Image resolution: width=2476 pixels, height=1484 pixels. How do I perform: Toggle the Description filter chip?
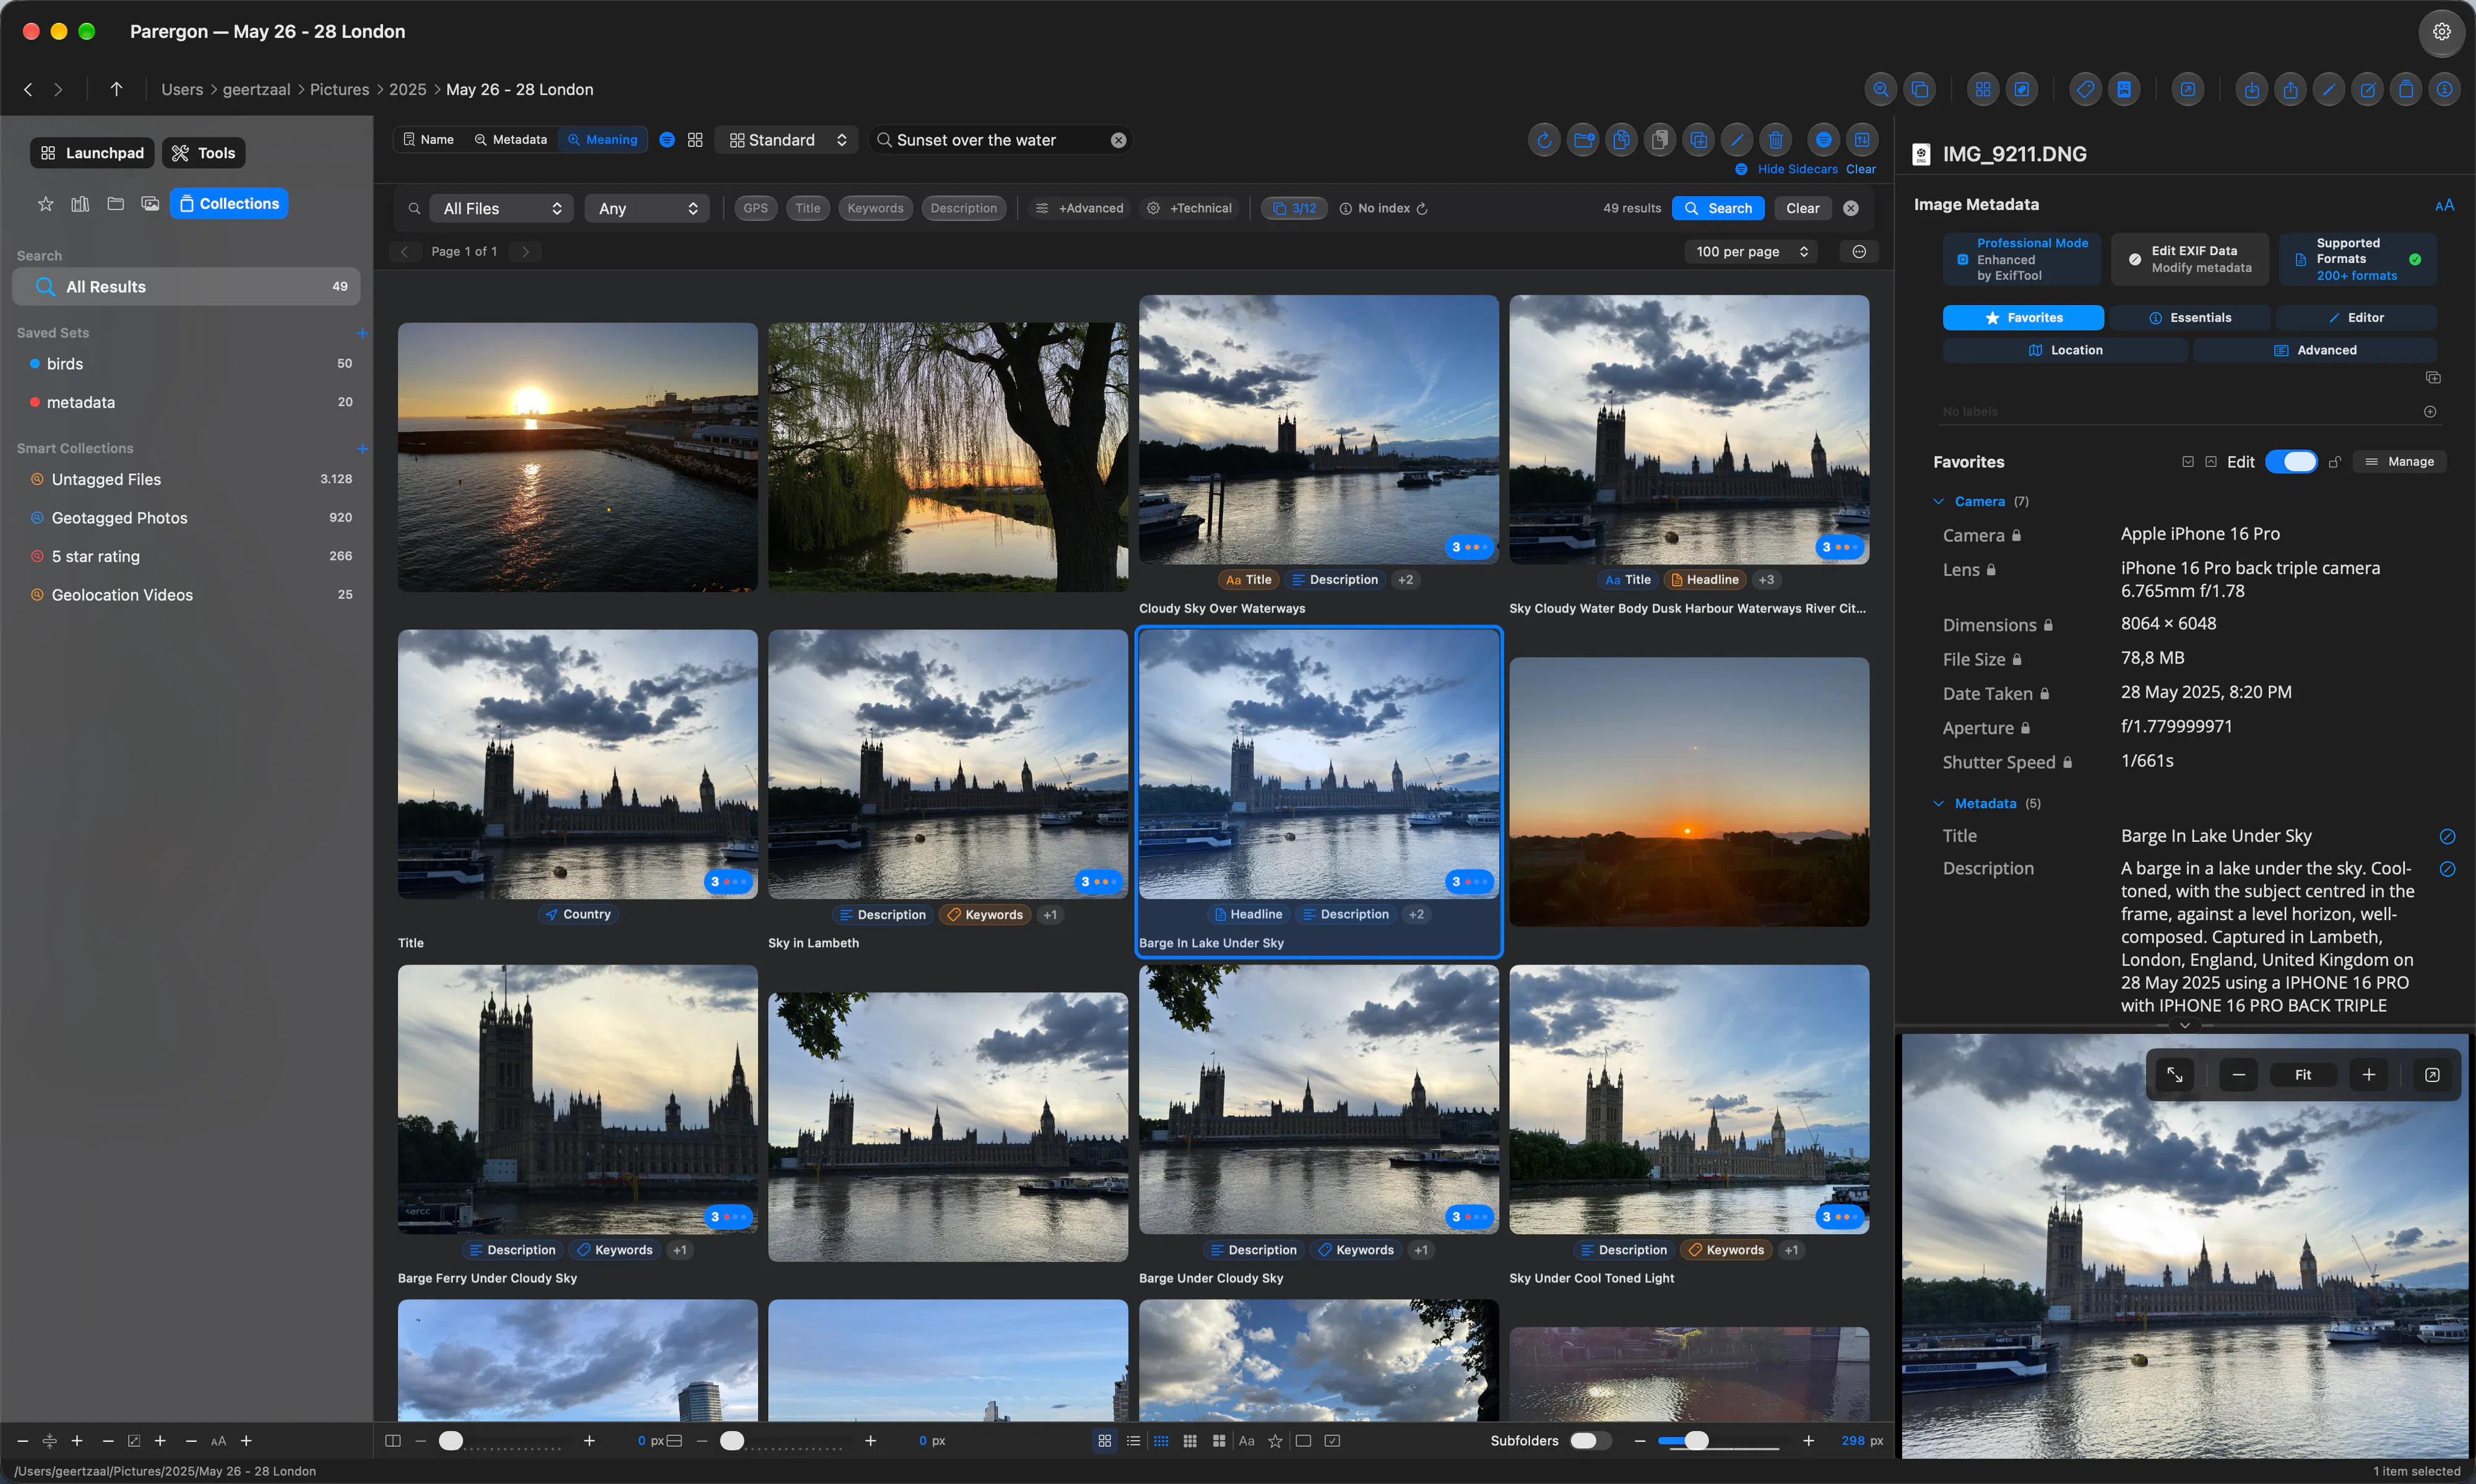click(x=963, y=208)
